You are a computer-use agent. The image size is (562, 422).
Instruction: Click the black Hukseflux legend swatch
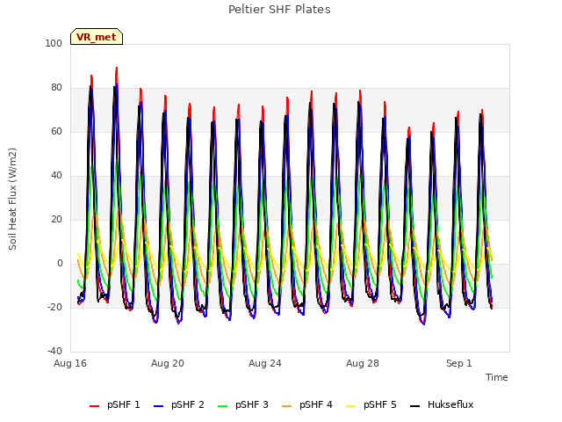[x=414, y=406]
